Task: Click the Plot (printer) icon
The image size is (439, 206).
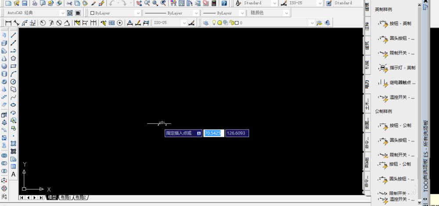Action: (34, 3)
